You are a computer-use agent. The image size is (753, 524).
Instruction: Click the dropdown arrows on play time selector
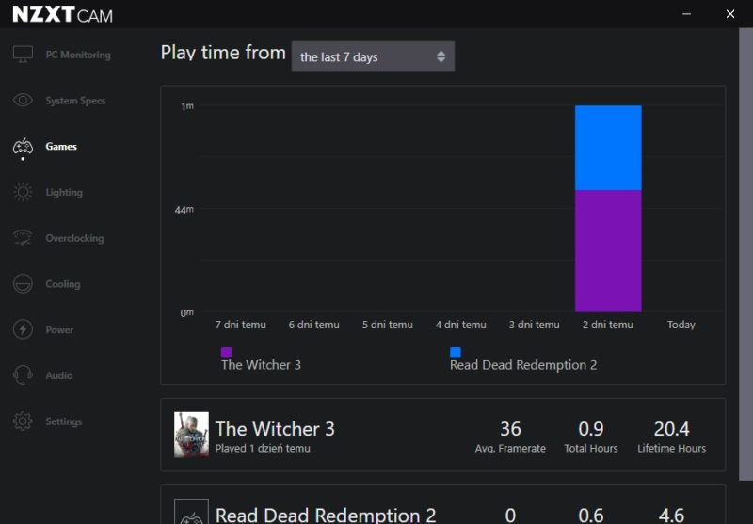[x=441, y=56]
